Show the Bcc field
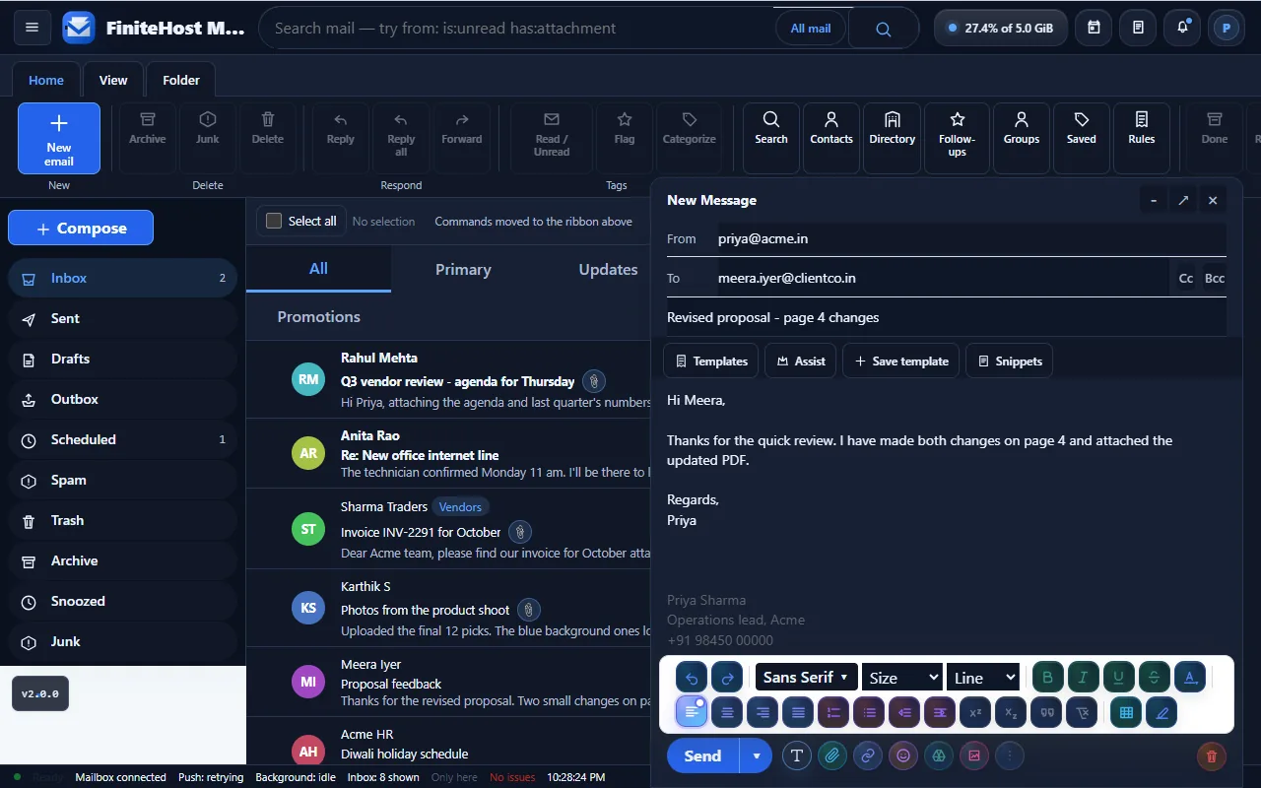This screenshot has width=1261, height=788. 1215,279
